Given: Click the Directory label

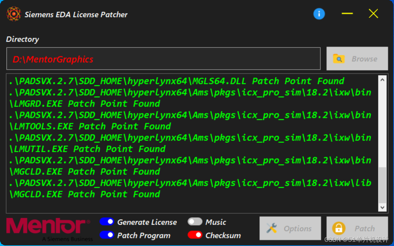Looking at the screenshot, I should click(x=23, y=39).
